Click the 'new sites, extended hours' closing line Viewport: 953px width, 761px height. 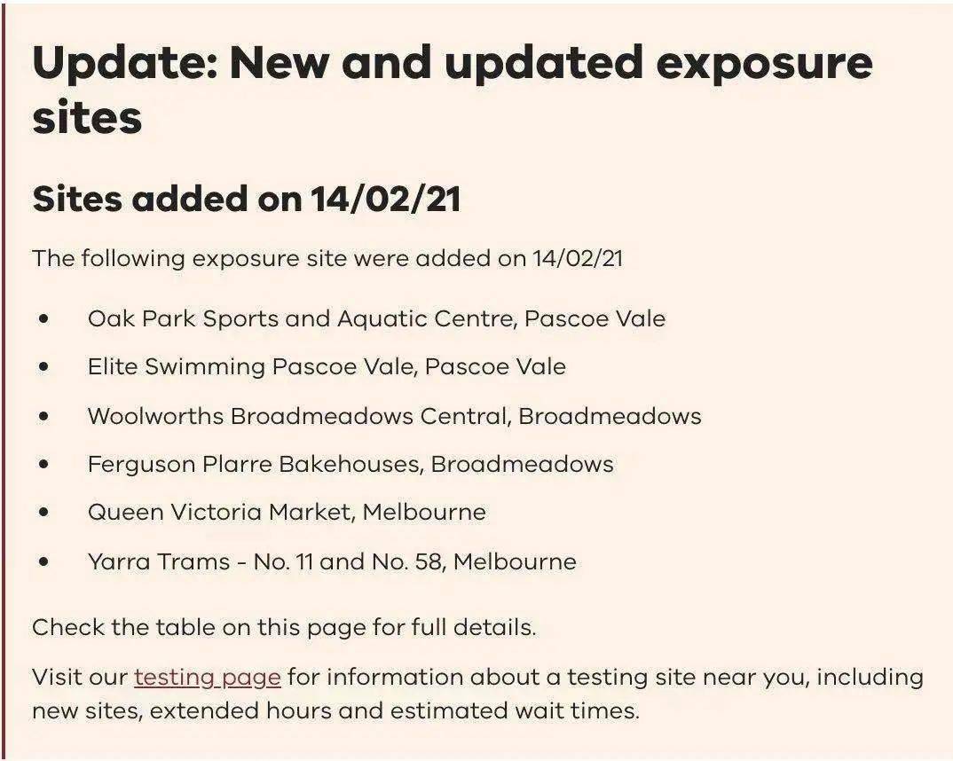pos(335,710)
